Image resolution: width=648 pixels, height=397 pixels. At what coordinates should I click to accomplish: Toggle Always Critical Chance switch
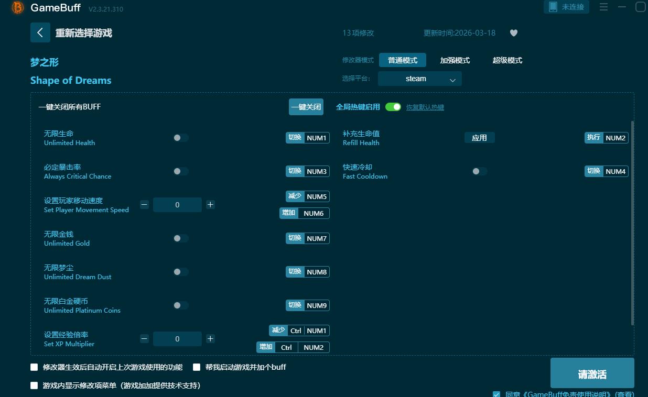[181, 171]
